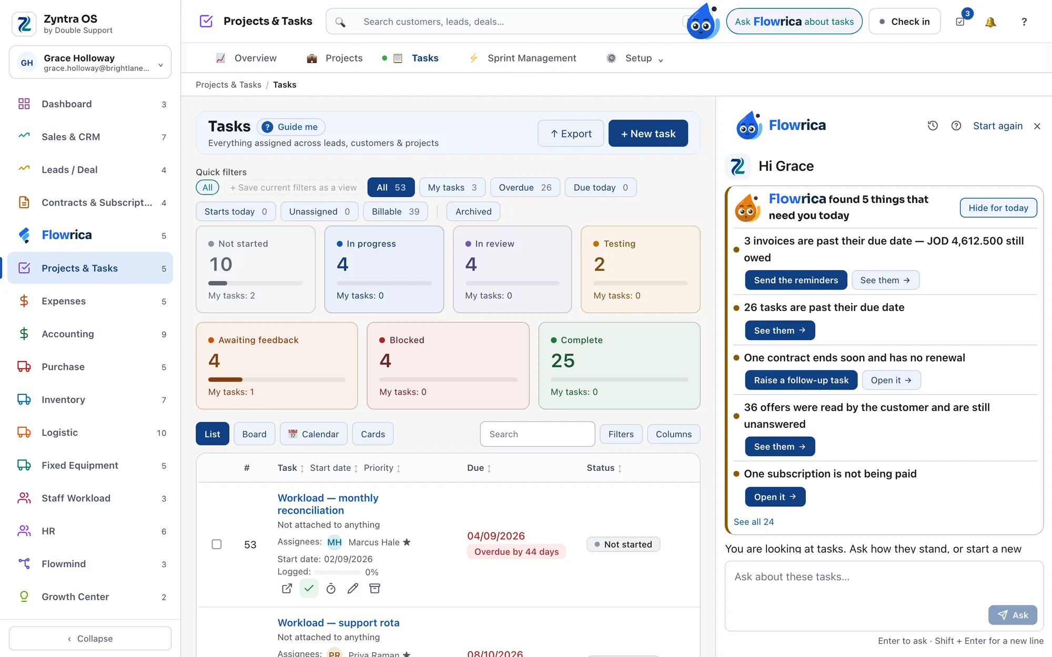The height and width of the screenshot is (657, 1052).
Task: Close the Flowrica panel
Action: (x=1037, y=126)
